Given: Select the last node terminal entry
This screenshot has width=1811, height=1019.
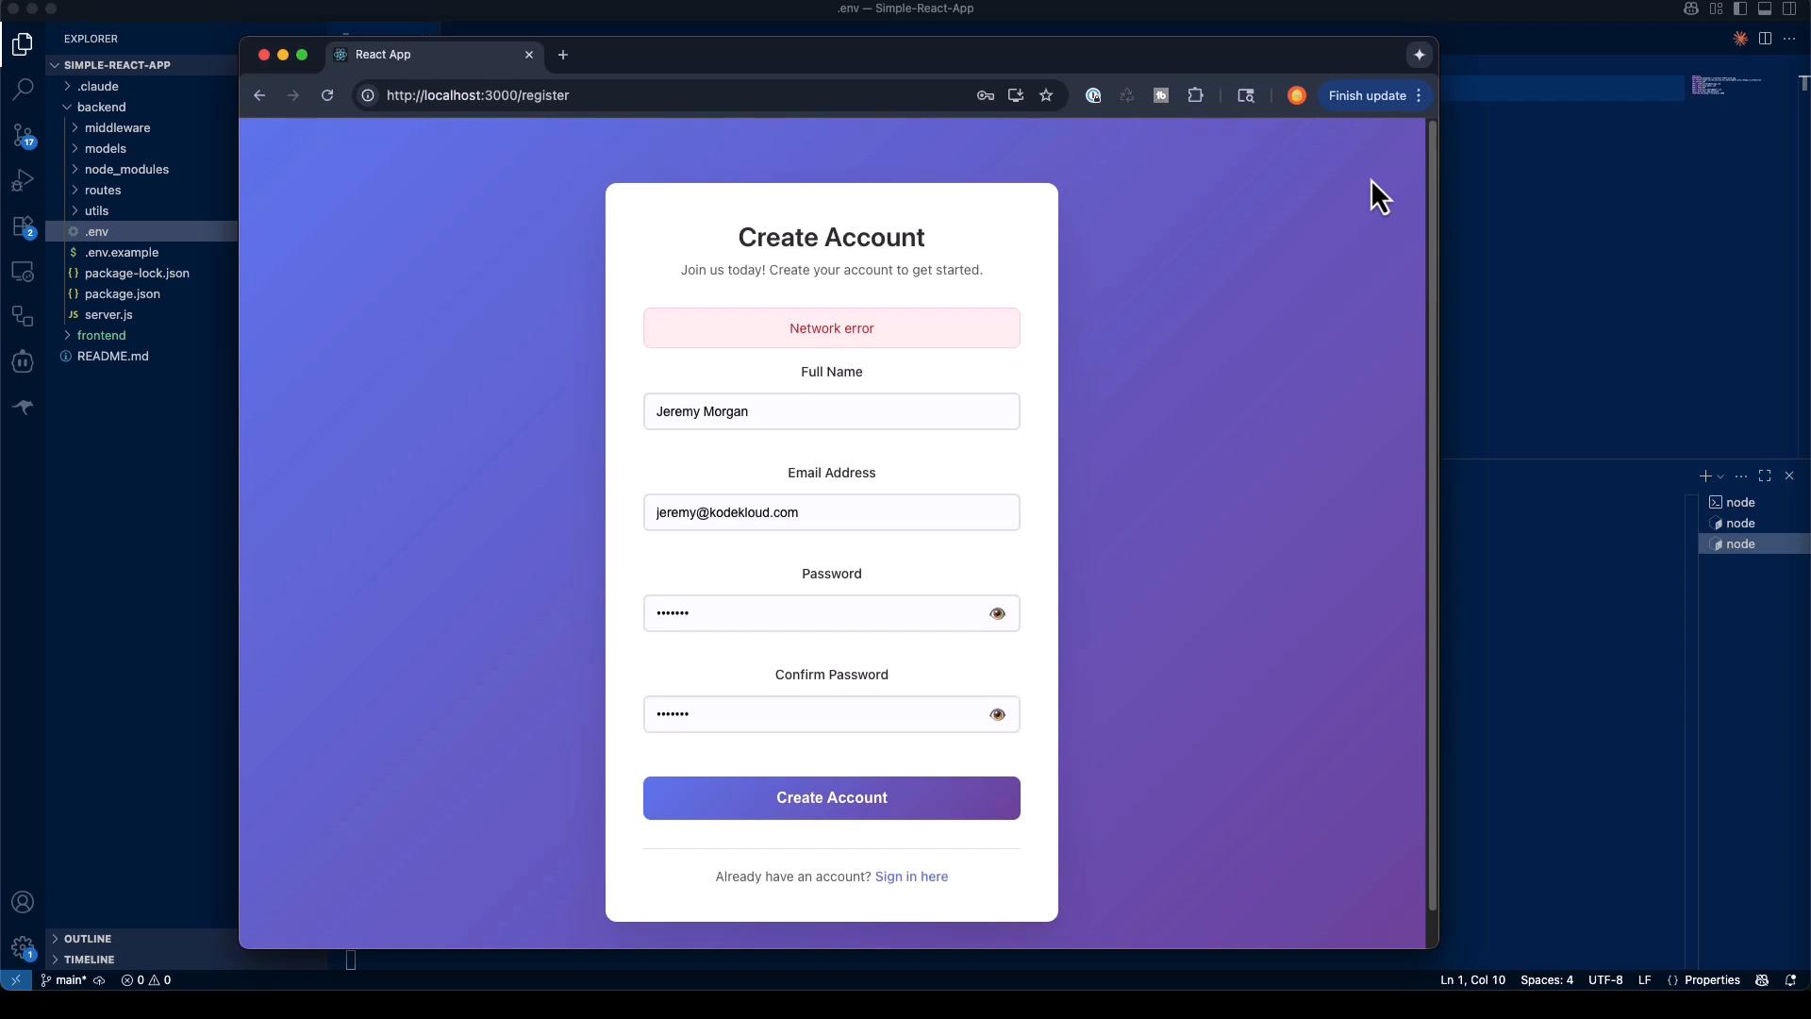Looking at the screenshot, I should tap(1754, 544).
